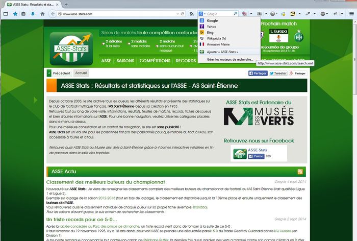This screenshot has width=357, height=241.
Task: Close the ASSE Stats browser tab
Action: coord(57,4)
